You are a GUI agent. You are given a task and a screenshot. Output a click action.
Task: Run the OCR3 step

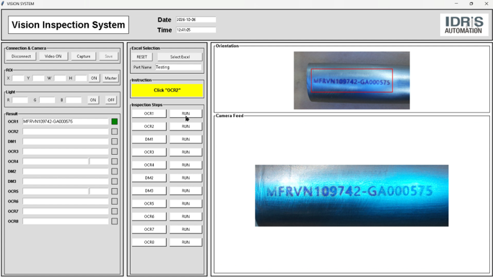click(x=186, y=152)
